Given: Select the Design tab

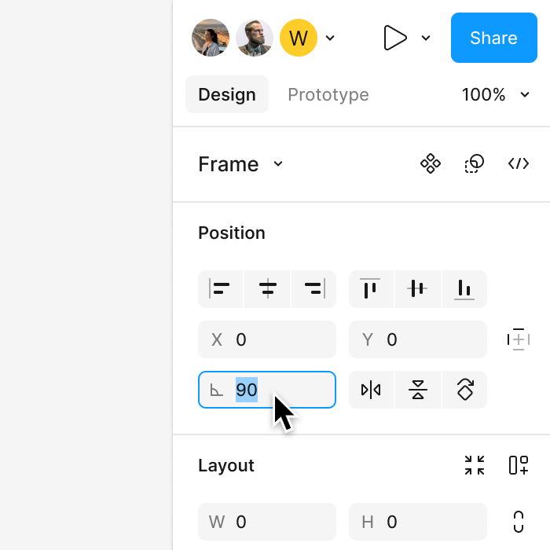Looking at the screenshot, I should [227, 95].
